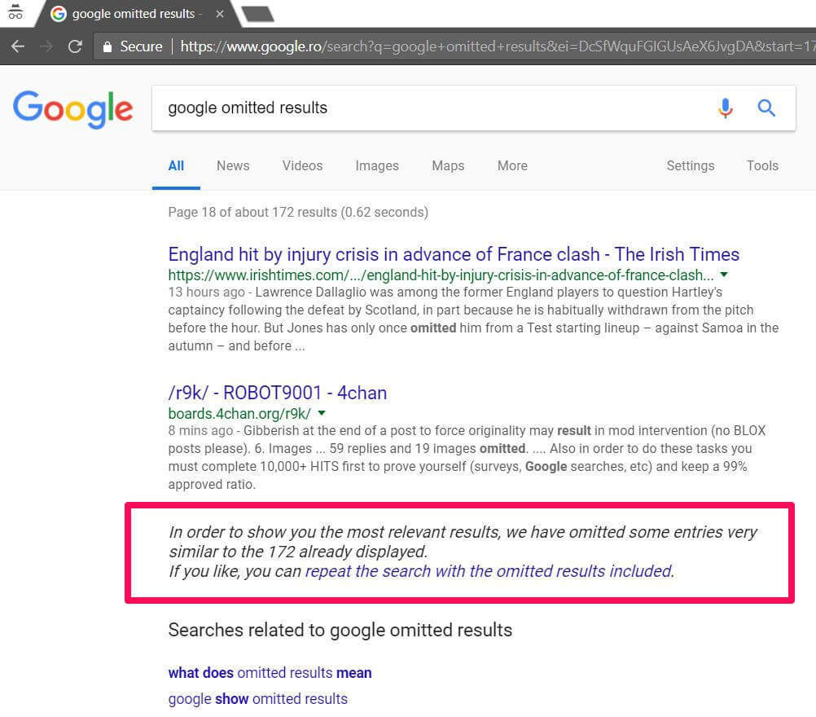816x717 pixels.
Task: Open the Irish Times England injury result
Action: [454, 254]
